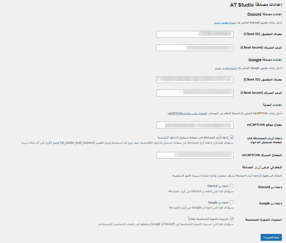Uncheck hide auth buttons on login page
The height and width of the screenshot is (243, 286).
(232, 137)
